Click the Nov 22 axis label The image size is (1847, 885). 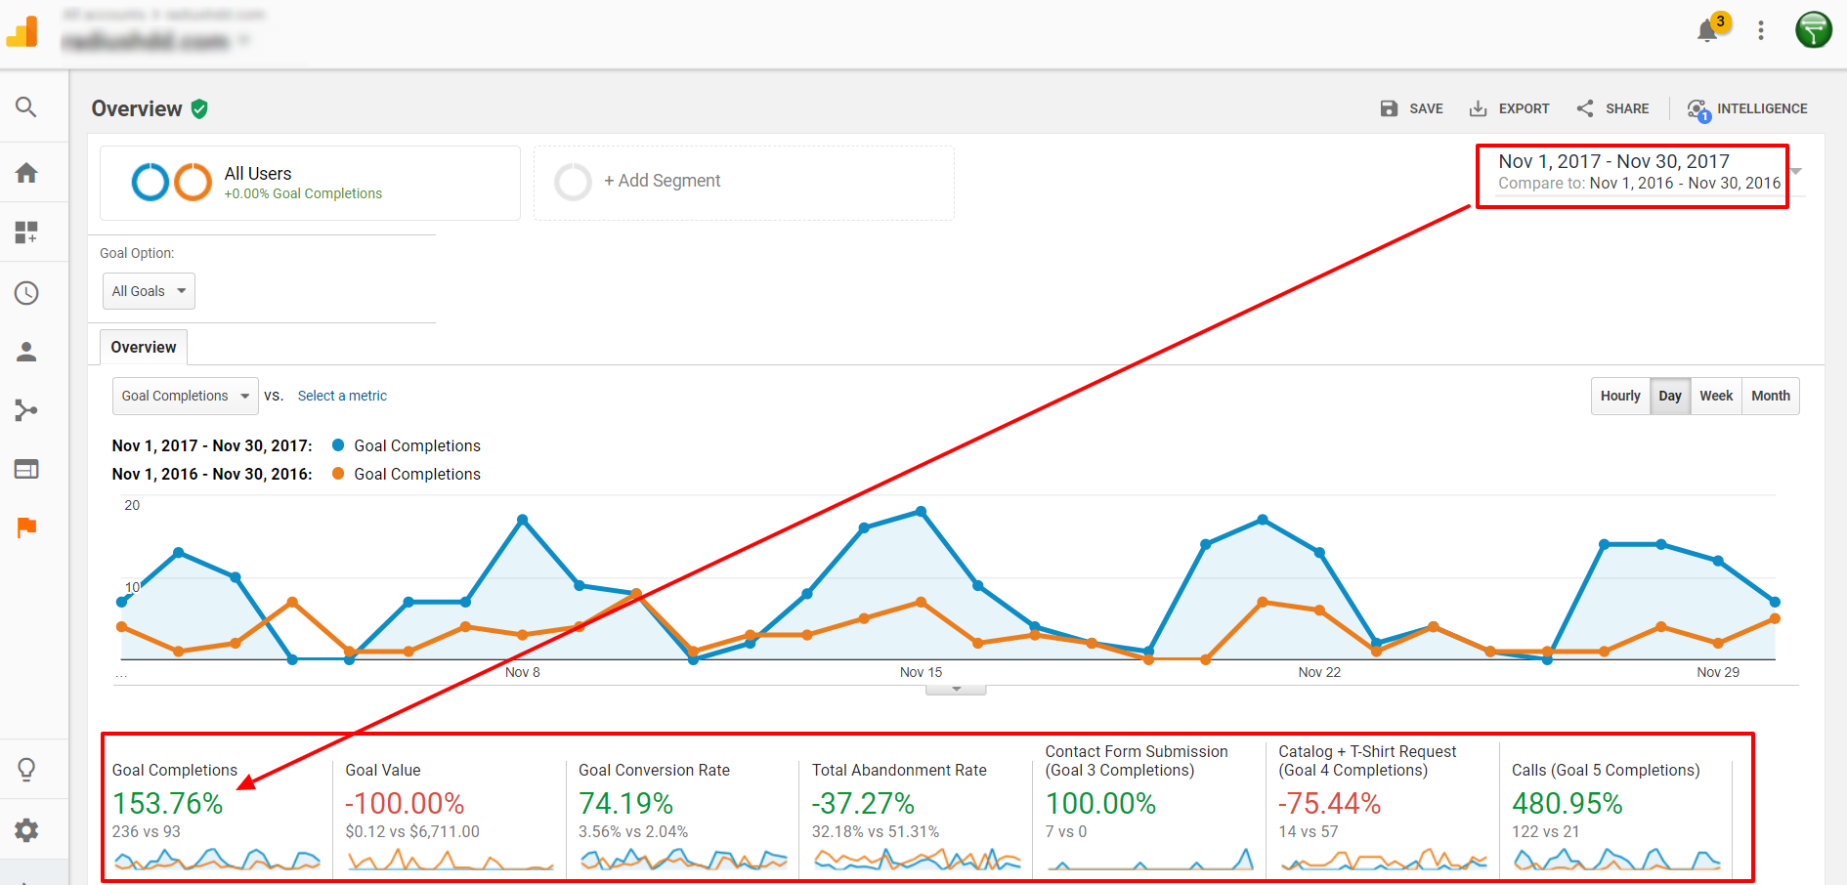(1319, 672)
